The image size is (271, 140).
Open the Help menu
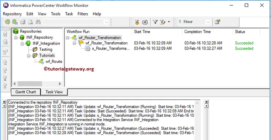97,14
